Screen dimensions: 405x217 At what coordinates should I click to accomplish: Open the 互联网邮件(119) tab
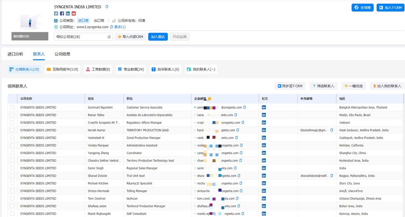point(62,69)
